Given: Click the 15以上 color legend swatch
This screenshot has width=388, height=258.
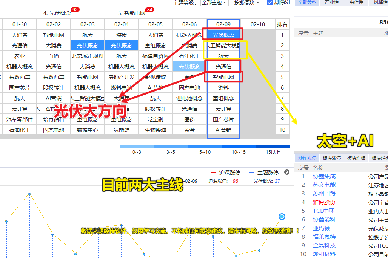Looking at the screenshot, I should [x=273, y=147].
